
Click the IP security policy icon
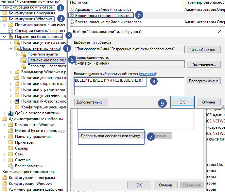pyautogui.click(x=17, y=101)
